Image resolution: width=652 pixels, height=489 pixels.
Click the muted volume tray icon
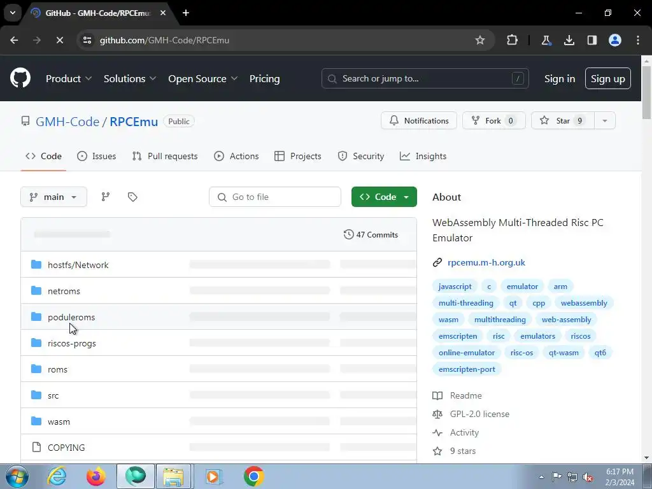[x=588, y=477]
